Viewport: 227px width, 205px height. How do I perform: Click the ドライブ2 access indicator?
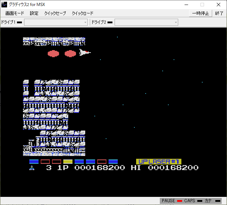(110, 22)
